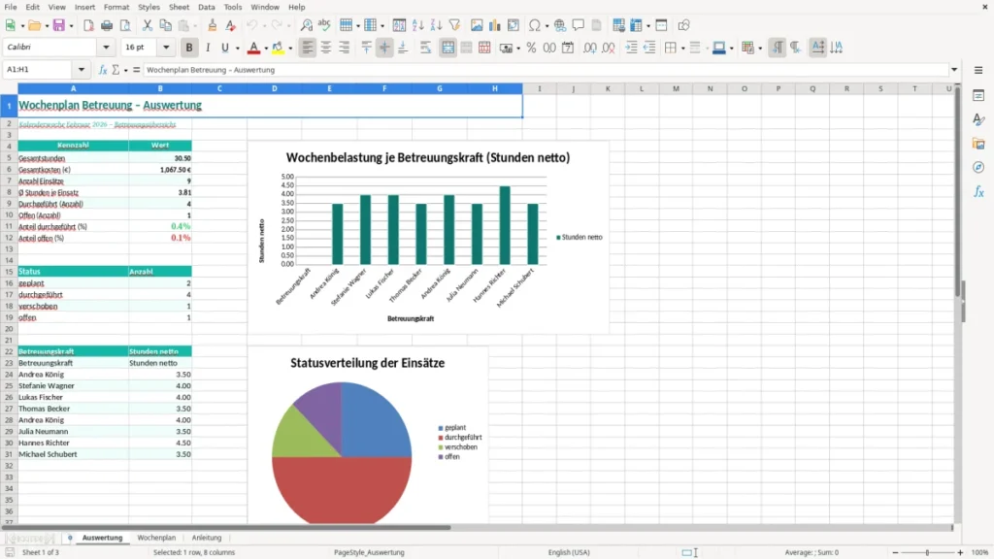Open the Function Wizard fx icon

(103, 70)
